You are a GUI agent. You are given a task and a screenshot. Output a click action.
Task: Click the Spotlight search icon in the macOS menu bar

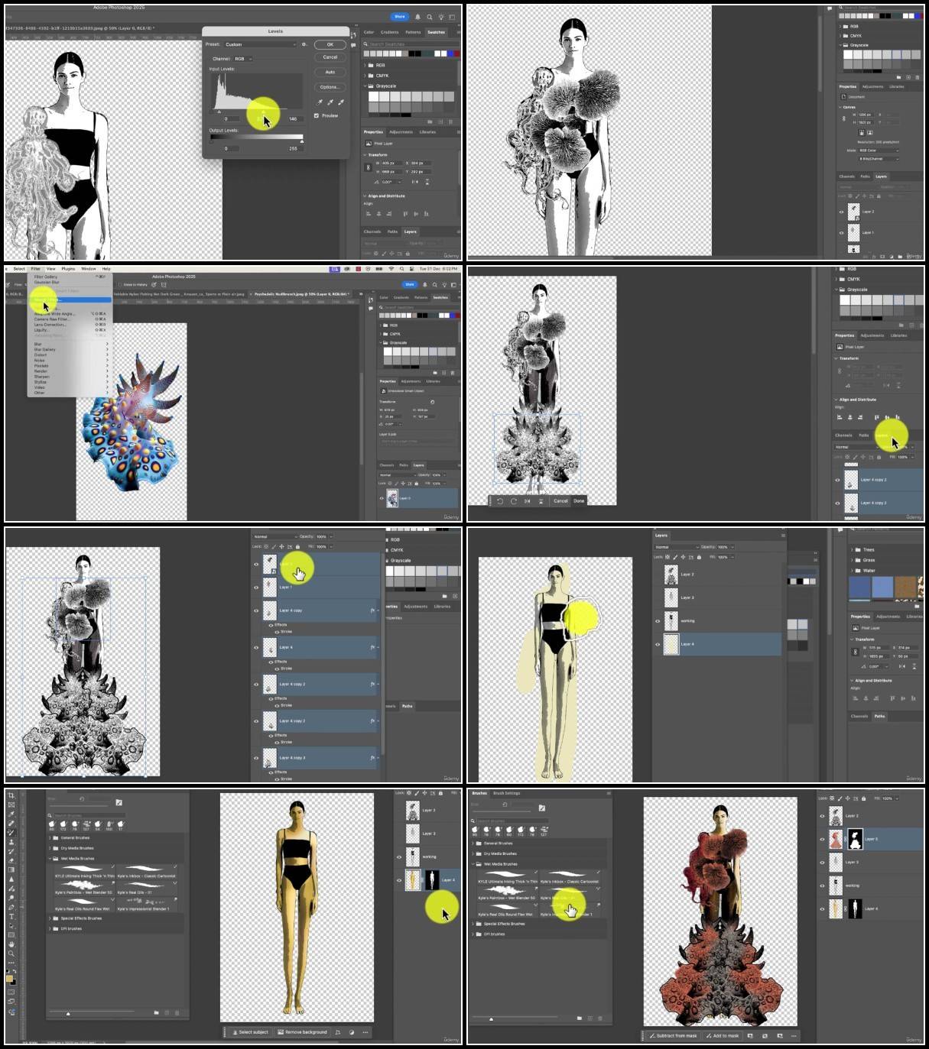[x=402, y=269]
